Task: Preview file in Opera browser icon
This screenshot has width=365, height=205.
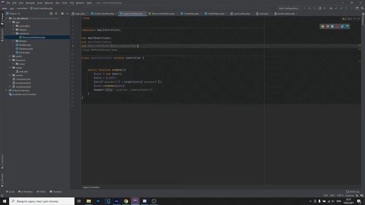Action: (337, 26)
